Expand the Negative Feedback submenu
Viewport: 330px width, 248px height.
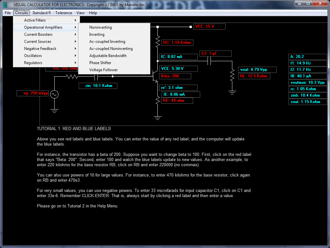[x=47, y=49]
